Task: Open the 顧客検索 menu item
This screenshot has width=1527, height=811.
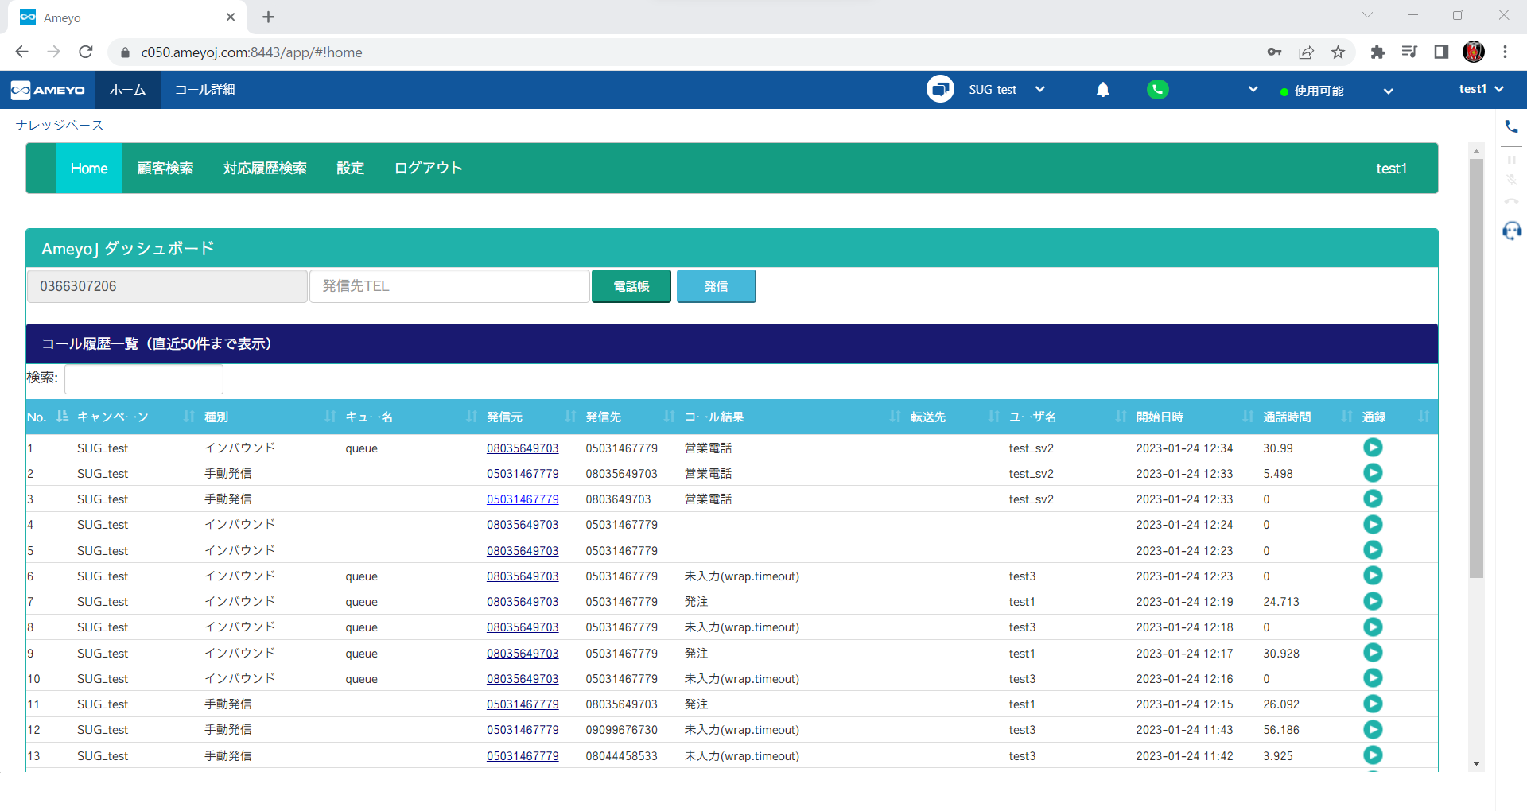Action: pos(165,169)
